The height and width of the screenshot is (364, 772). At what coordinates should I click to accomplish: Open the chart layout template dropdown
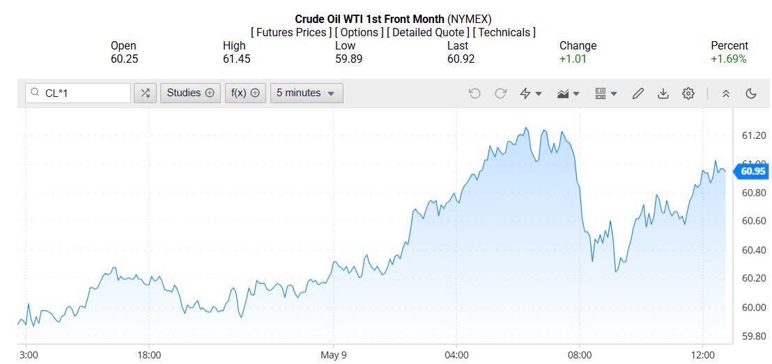606,93
